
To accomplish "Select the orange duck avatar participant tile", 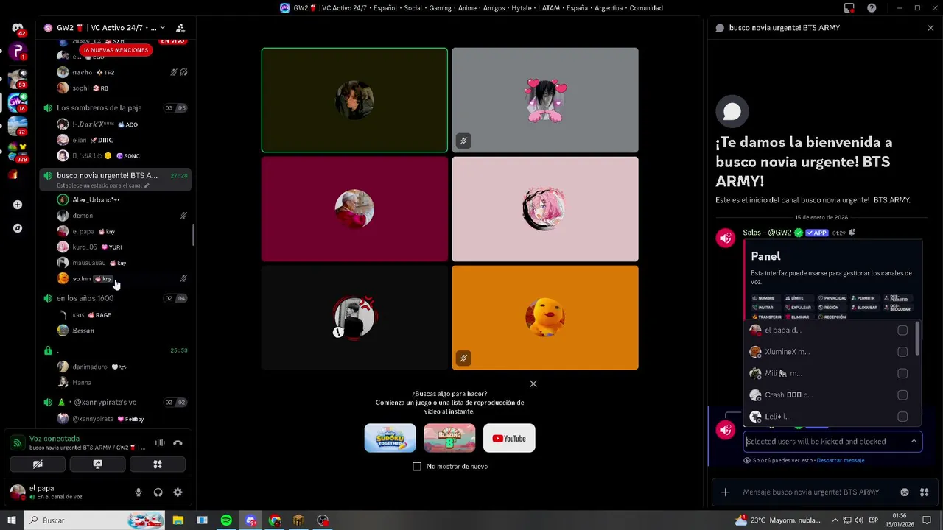I will (x=545, y=317).
